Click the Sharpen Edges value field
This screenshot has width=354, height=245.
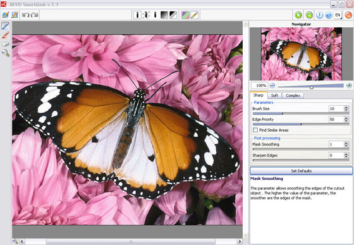tap(336, 155)
